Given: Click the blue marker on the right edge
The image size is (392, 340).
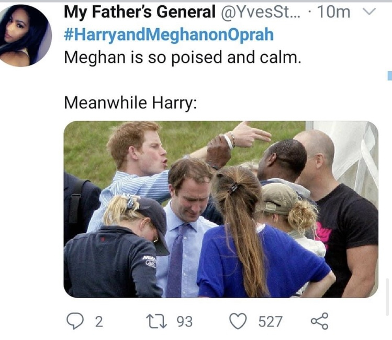Looking at the screenshot, I should pyautogui.click(x=389, y=76).
